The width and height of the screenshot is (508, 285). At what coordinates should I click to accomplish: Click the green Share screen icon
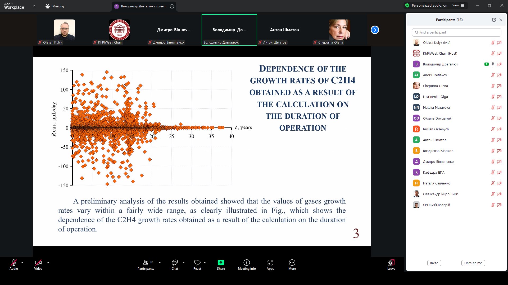coord(221,263)
